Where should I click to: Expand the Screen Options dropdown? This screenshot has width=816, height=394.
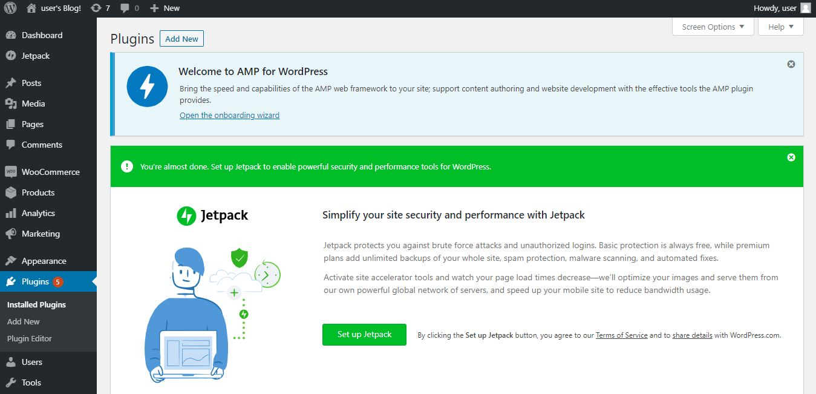(713, 27)
